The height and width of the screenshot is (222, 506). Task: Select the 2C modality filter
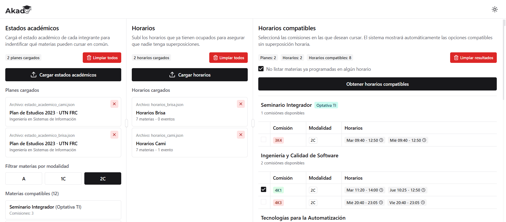tap(103, 179)
